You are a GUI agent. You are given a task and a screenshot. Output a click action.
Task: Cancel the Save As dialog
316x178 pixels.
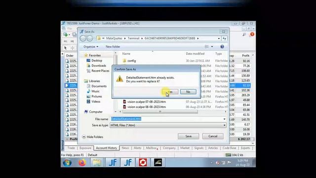click(213, 136)
